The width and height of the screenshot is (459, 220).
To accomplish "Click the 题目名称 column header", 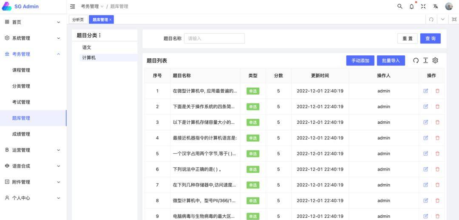I will point(182,76).
